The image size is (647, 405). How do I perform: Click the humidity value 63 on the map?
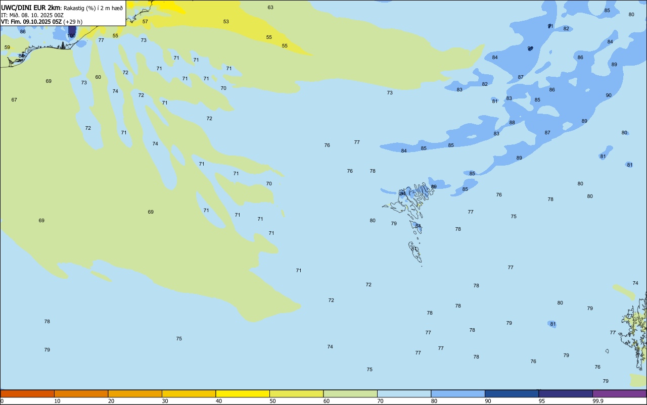[270, 7]
